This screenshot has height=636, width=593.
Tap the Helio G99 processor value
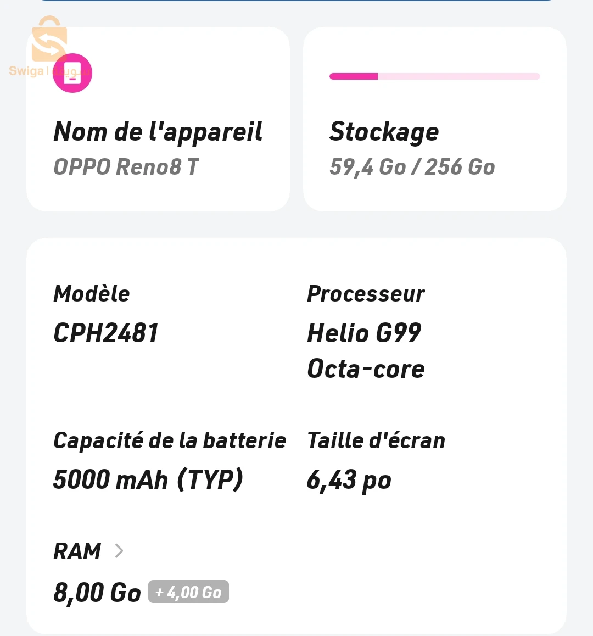click(364, 333)
